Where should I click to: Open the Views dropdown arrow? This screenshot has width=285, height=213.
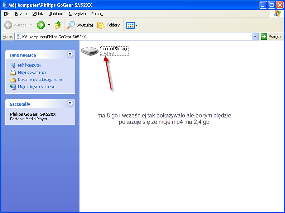tap(137, 25)
